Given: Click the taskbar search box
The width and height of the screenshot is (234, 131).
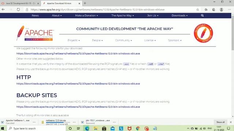Looking at the screenshot, I should [x=36, y=128].
